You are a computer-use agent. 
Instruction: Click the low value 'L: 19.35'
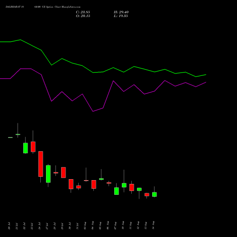point(121,16)
